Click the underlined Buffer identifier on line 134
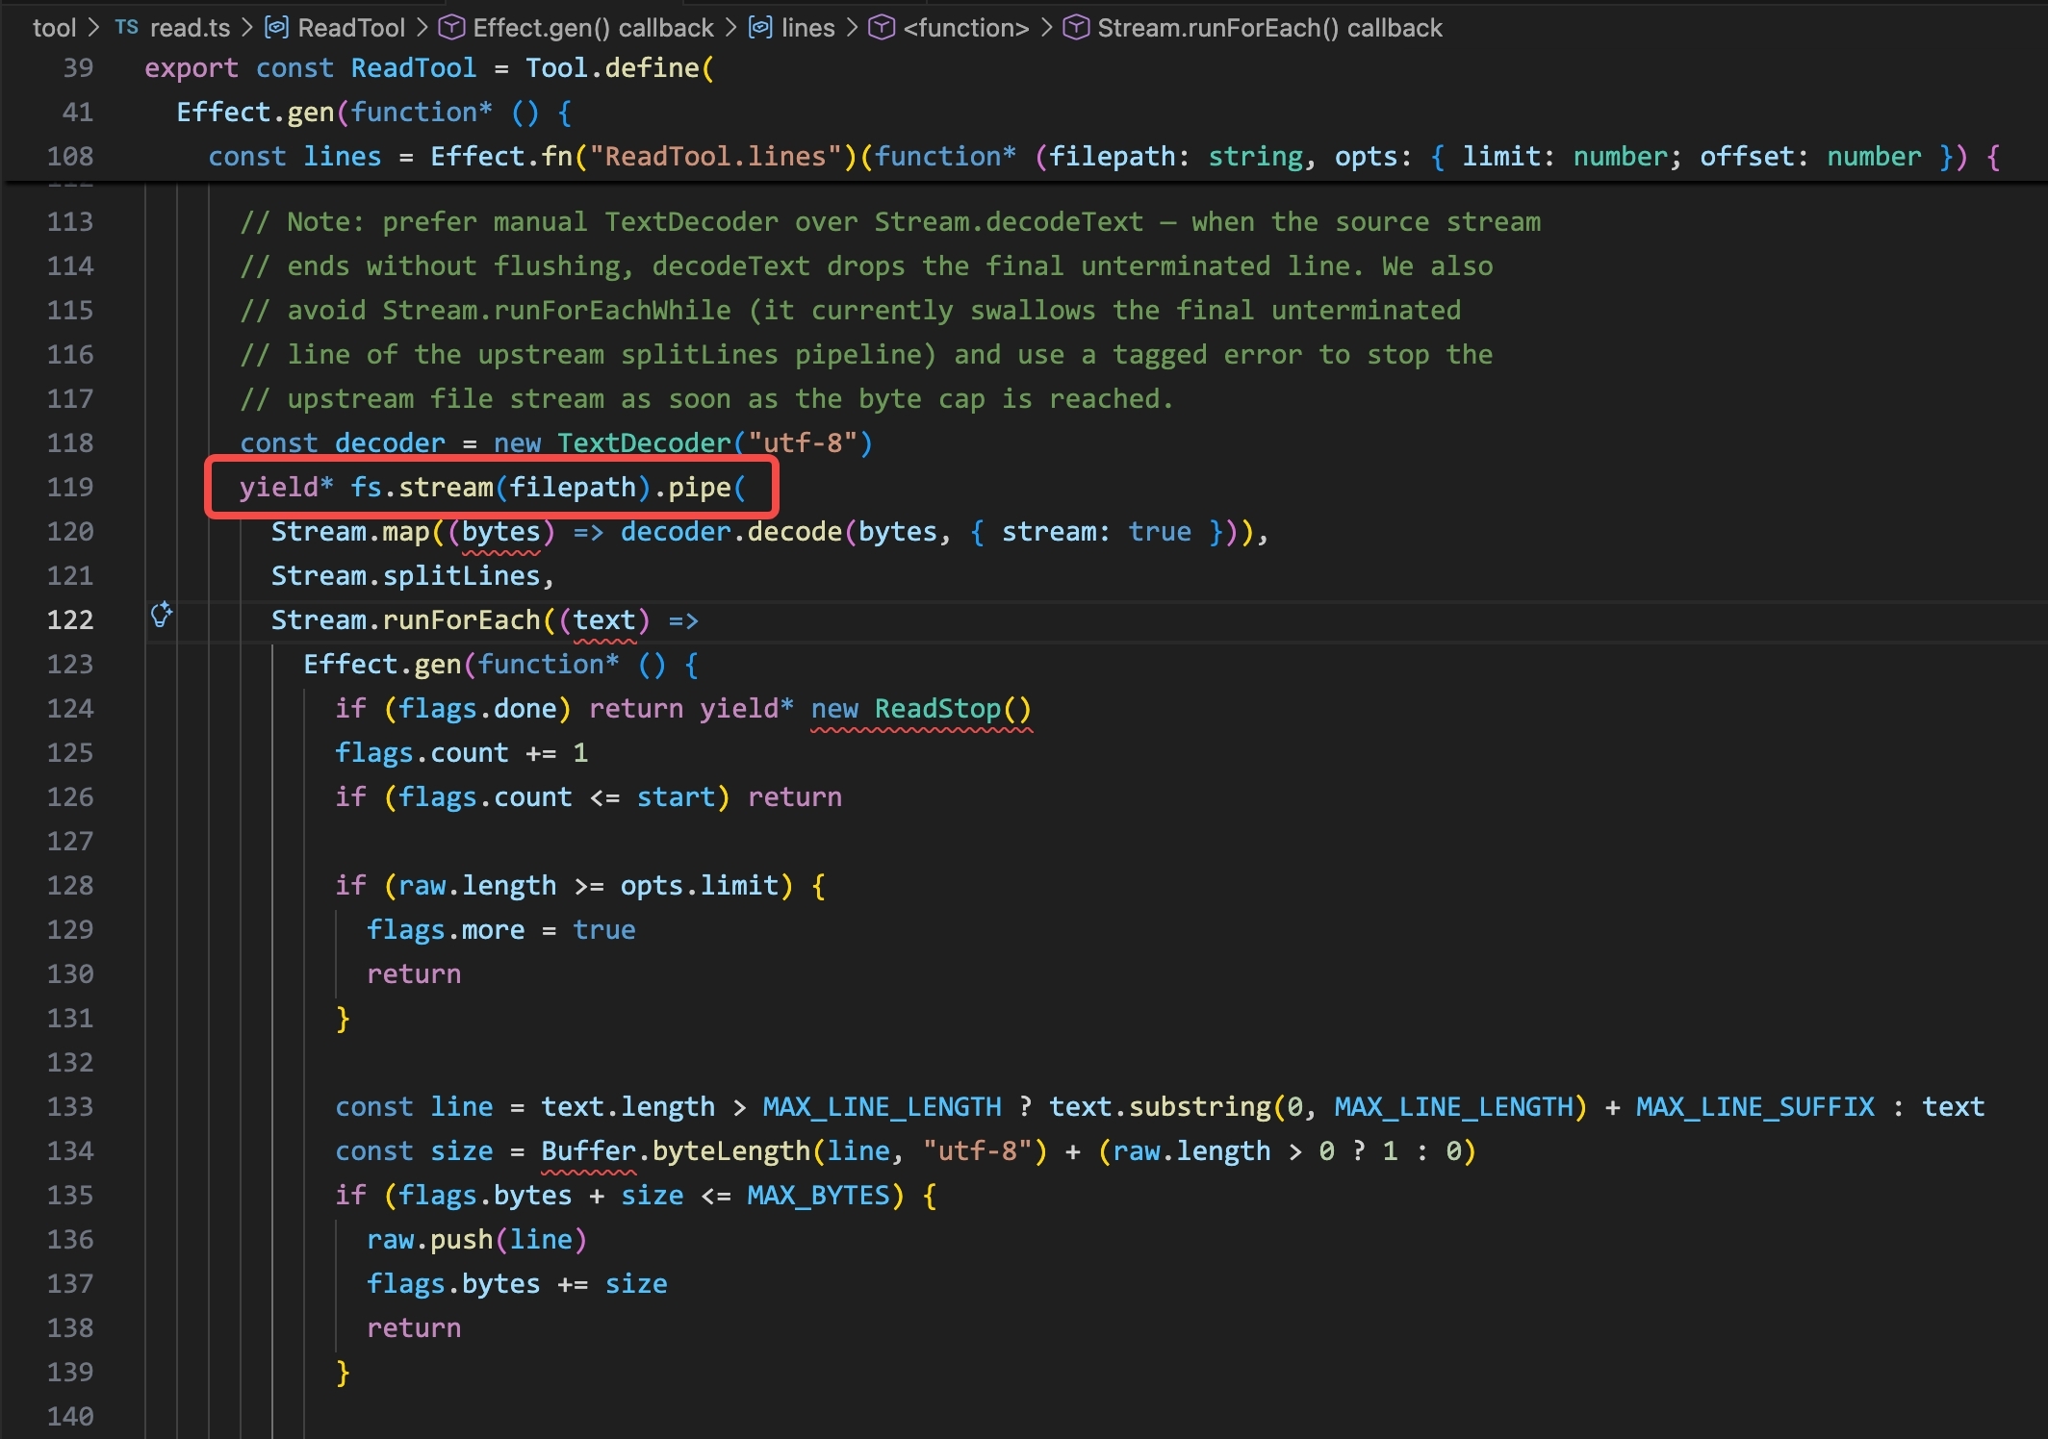The width and height of the screenshot is (2048, 1439). pos(588,1151)
